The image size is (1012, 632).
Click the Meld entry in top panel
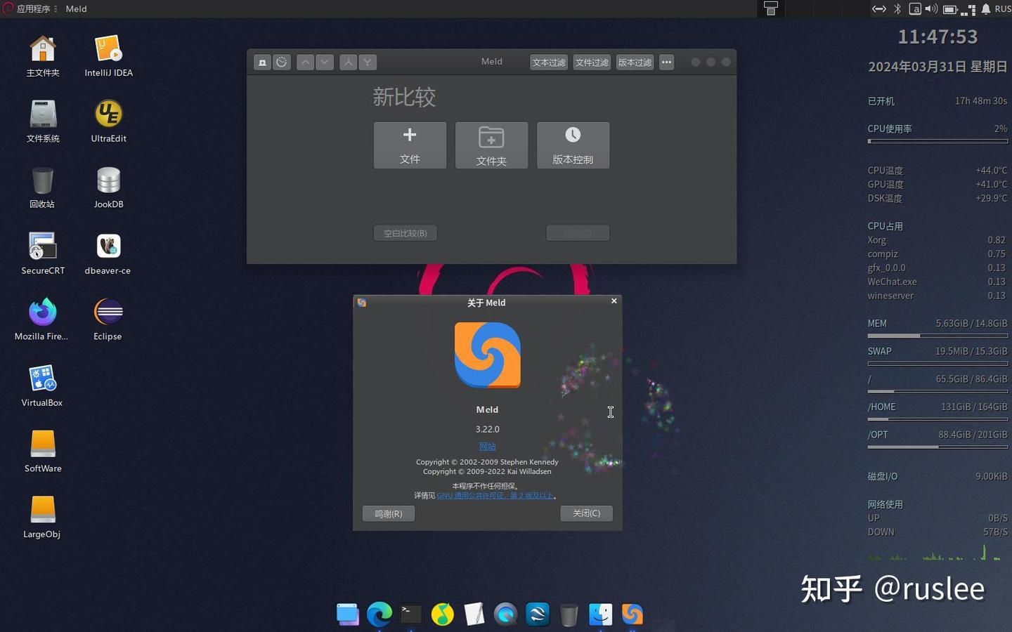pos(76,8)
